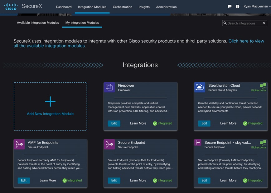The image size is (271, 193).
Task: Open Learn More for Stealthwatch Cloud
Action: click(x=228, y=123)
